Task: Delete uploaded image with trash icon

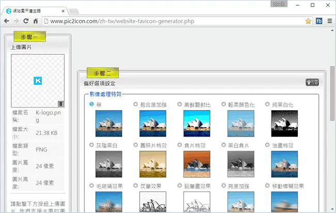Action: 60,103
